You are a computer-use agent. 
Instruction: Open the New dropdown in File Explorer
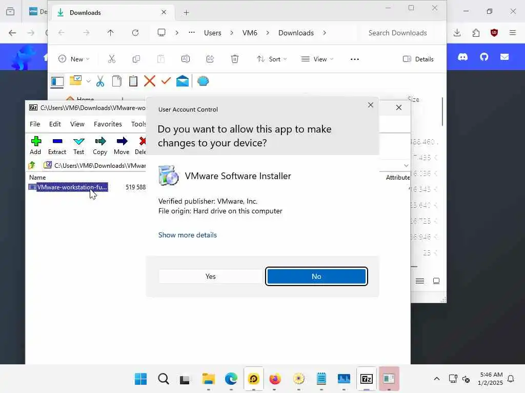[x=74, y=59]
